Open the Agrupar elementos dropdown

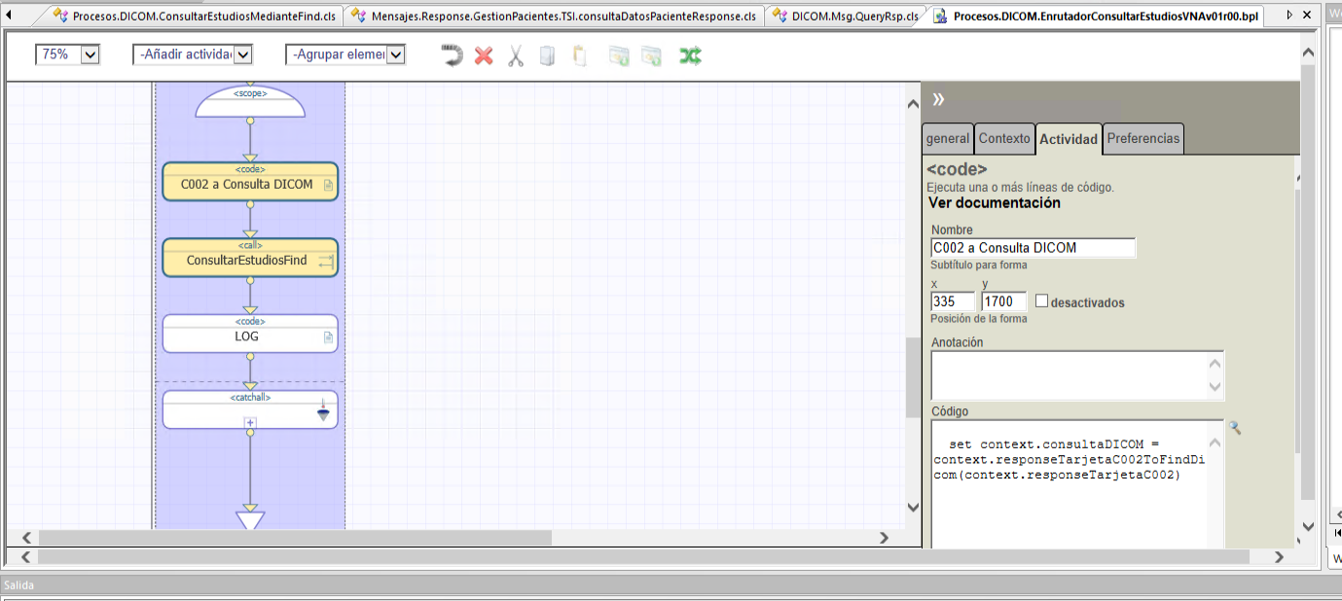pyautogui.click(x=395, y=54)
